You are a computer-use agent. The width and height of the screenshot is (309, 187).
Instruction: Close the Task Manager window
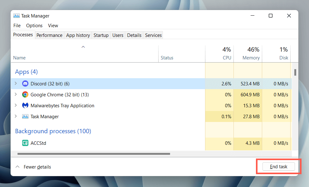point(289,15)
